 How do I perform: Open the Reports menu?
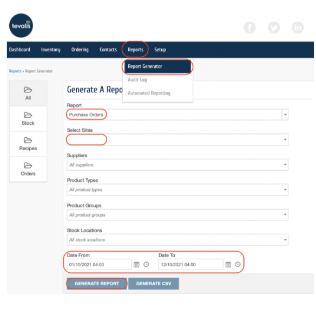tap(135, 50)
